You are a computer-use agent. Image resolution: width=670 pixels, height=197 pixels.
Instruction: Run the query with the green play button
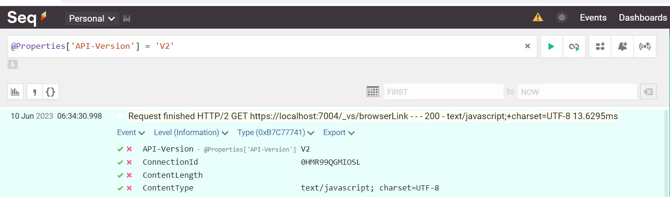(x=551, y=46)
